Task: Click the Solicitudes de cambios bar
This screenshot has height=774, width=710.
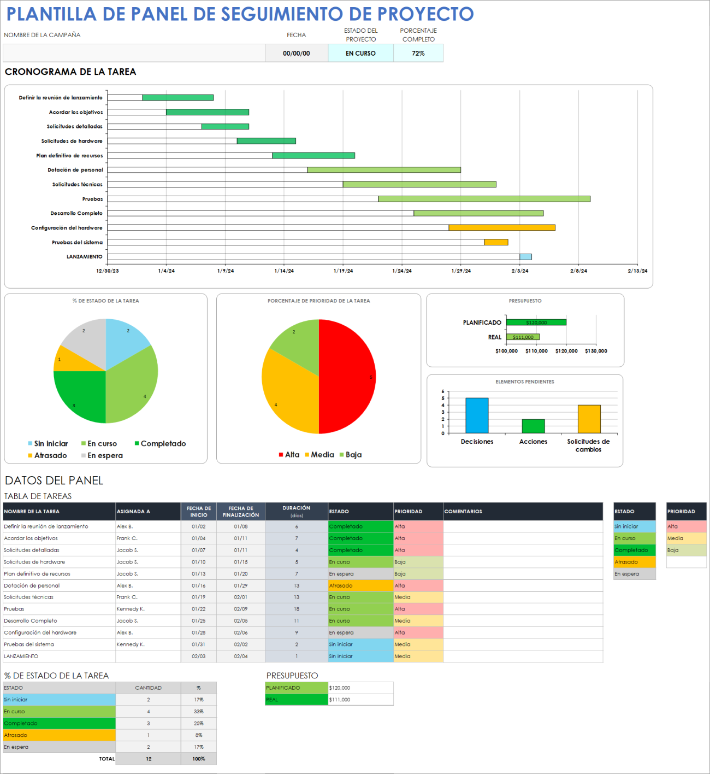Action: point(588,418)
